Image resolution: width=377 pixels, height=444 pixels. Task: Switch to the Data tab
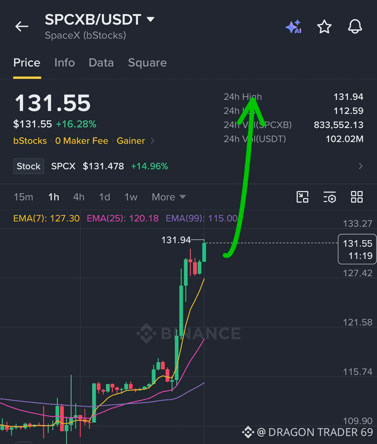[101, 62]
